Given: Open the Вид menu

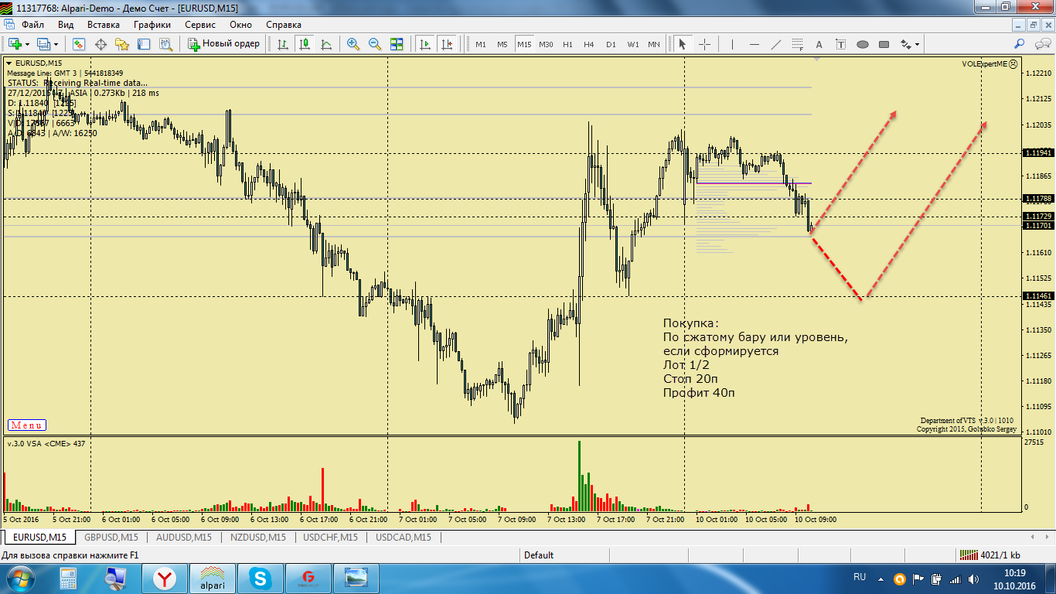Looking at the screenshot, I should [x=66, y=24].
